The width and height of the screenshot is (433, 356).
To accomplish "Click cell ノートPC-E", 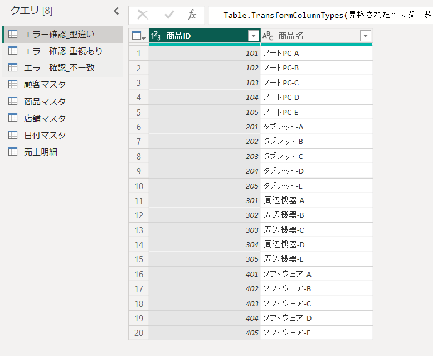I will pos(317,112).
